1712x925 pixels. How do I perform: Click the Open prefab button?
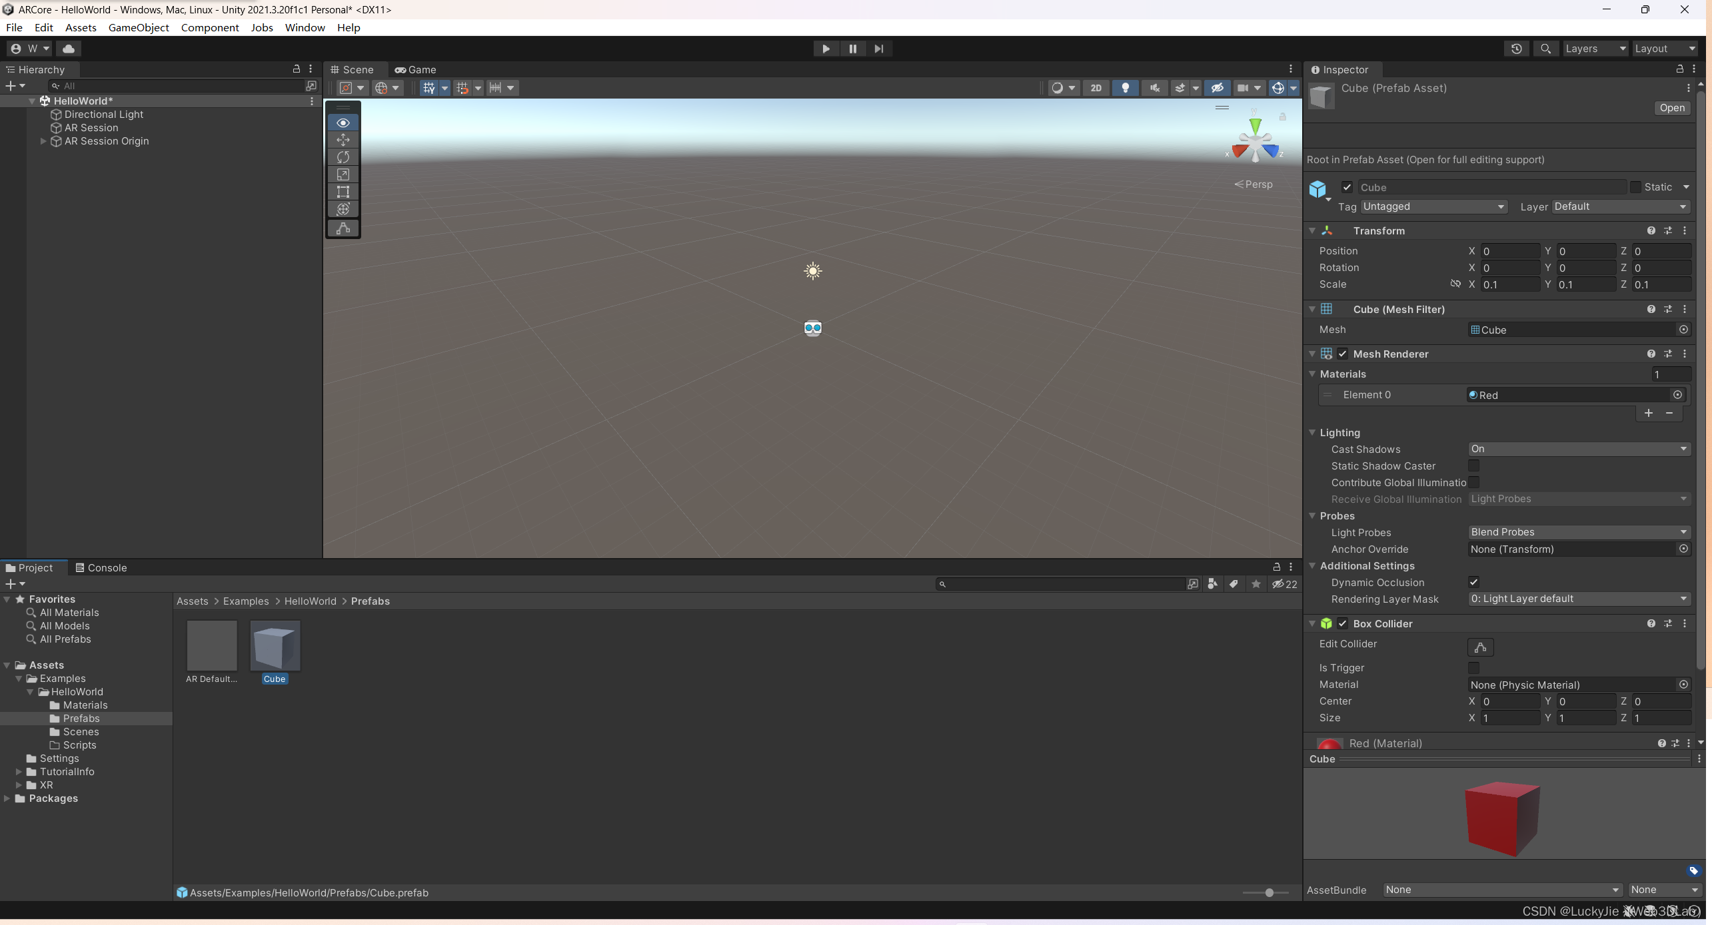tap(1671, 108)
